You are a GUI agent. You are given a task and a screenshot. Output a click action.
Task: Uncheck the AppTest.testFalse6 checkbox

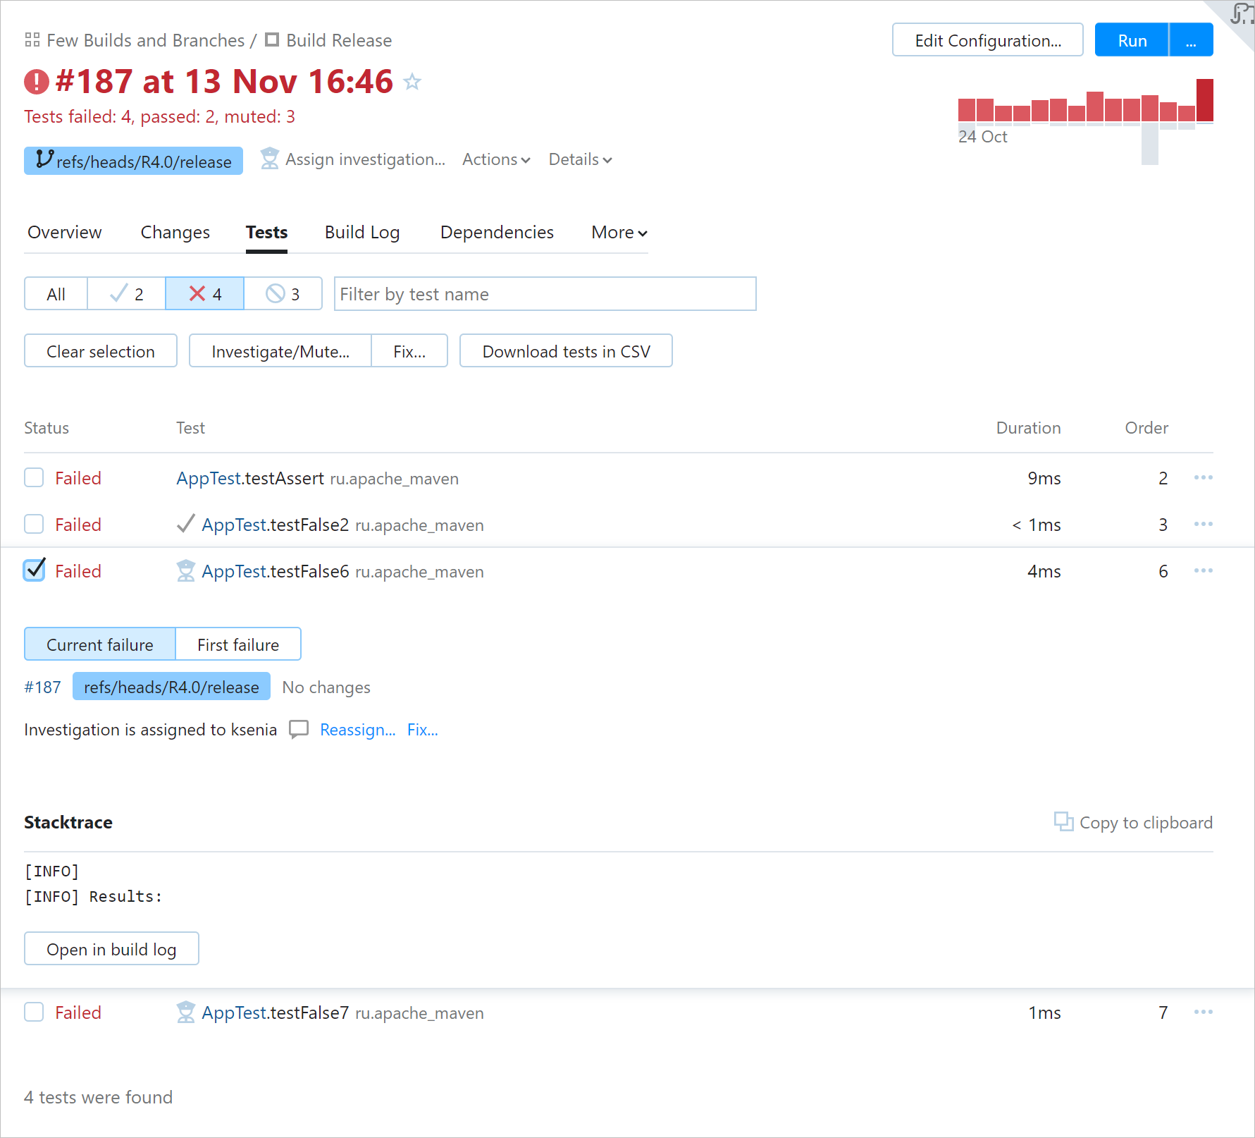tap(33, 570)
